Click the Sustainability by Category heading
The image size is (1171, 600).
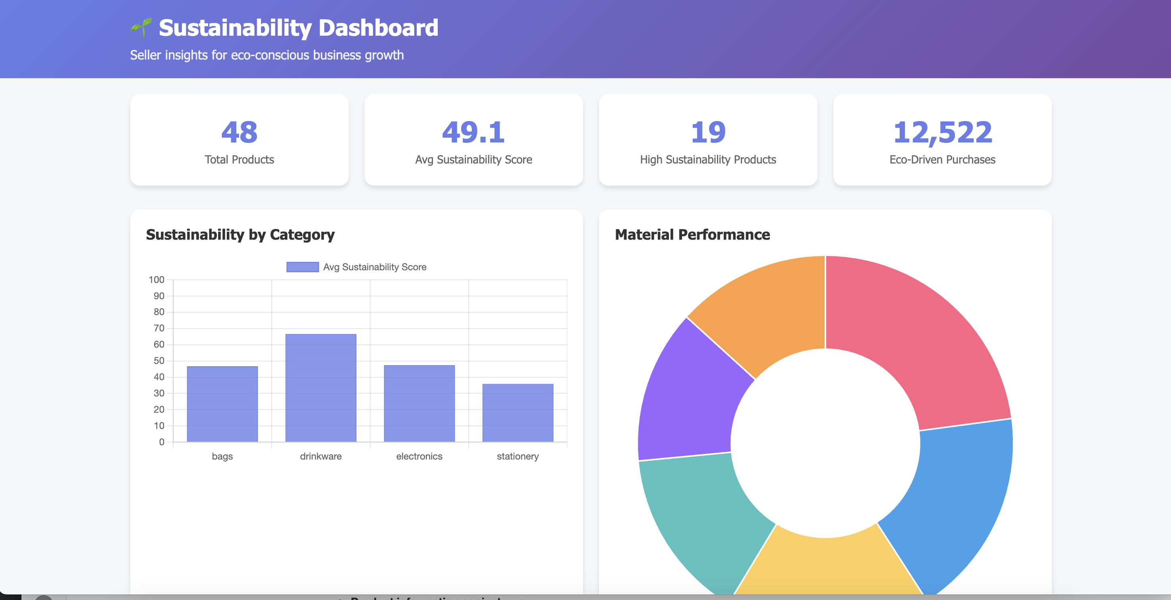pos(240,235)
